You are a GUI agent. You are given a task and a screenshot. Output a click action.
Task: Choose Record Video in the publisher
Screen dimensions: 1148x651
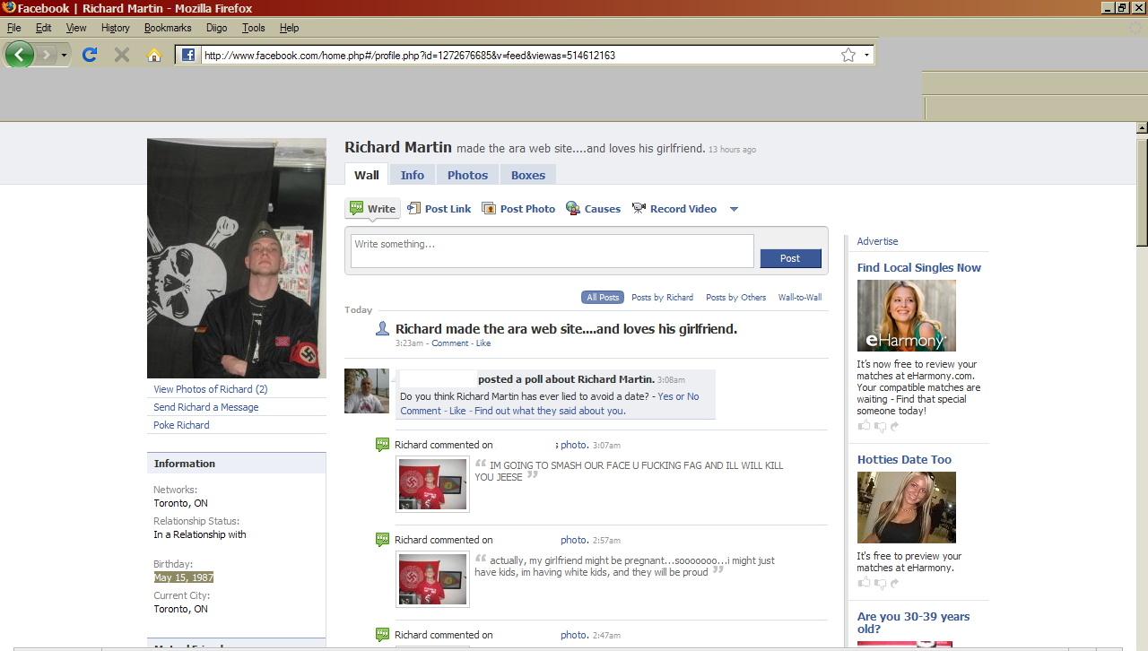pyautogui.click(x=674, y=209)
